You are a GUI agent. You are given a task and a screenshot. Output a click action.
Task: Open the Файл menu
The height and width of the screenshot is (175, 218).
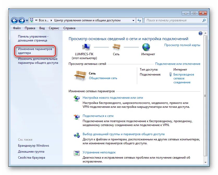pyautogui.click(x=17, y=28)
